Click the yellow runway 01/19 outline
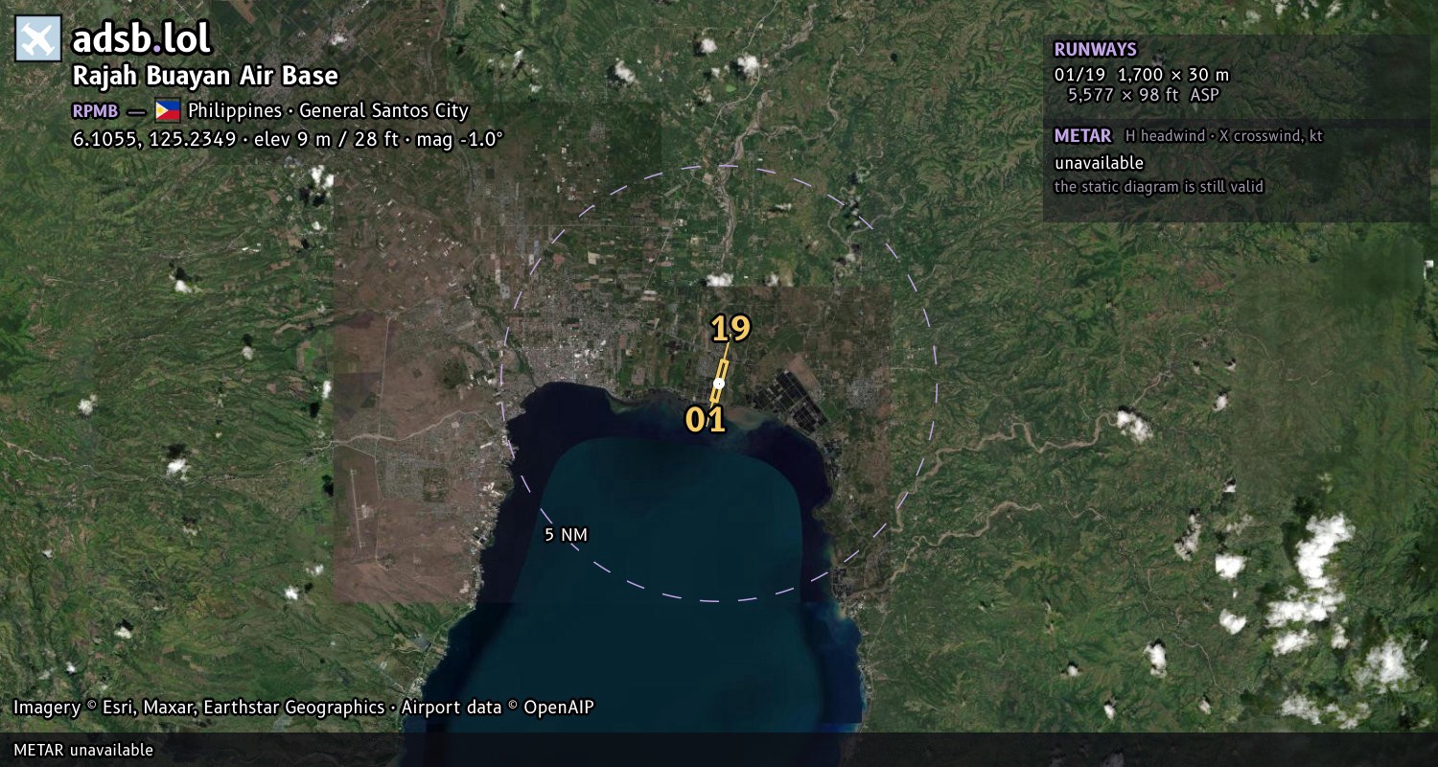The image size is (1438, 767). pos(719,382)
